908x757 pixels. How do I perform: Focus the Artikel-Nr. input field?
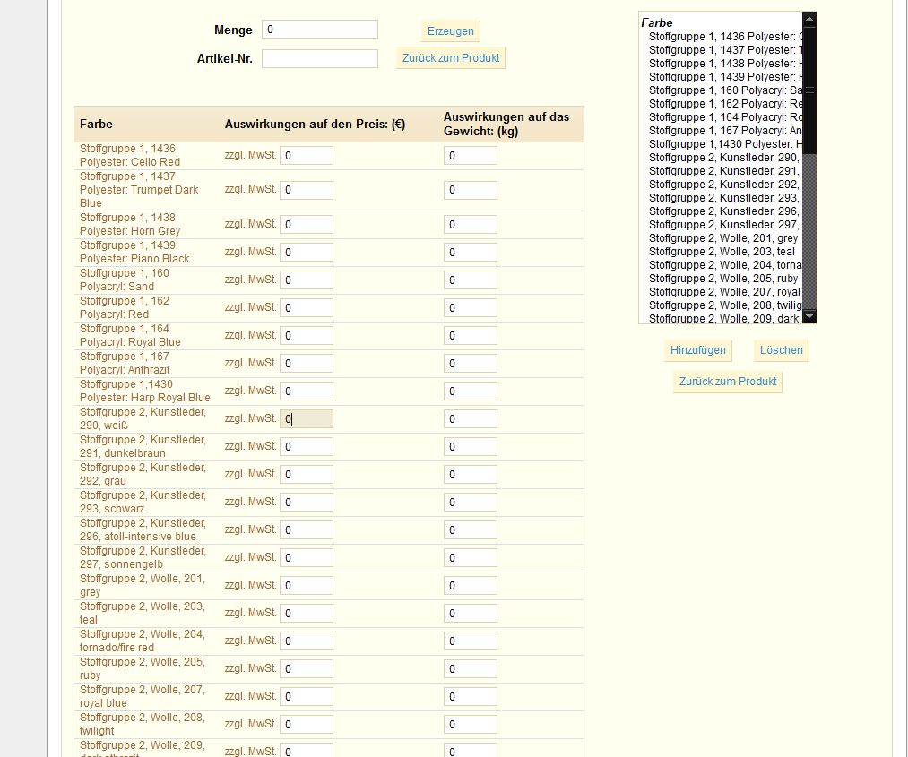tap(320, 58)
